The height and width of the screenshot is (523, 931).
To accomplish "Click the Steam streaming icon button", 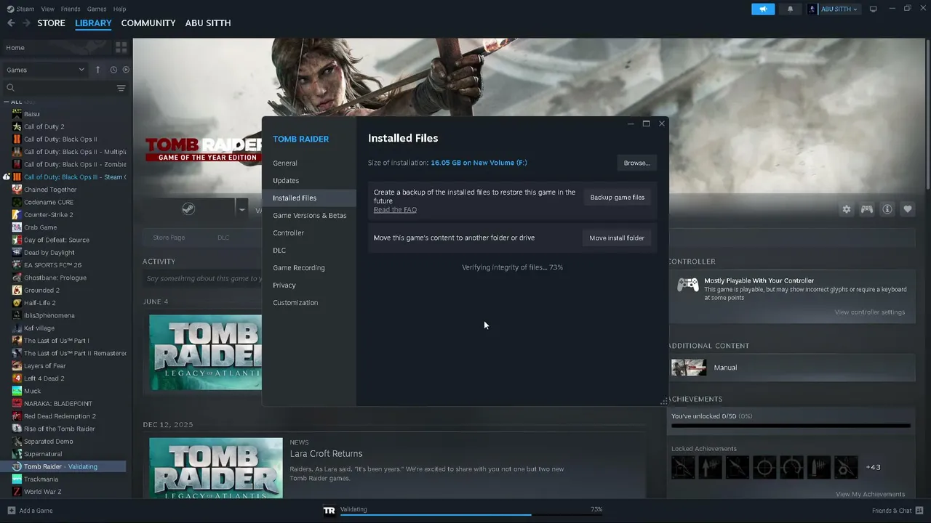I will pyautogui.click(x=188, y=210).
